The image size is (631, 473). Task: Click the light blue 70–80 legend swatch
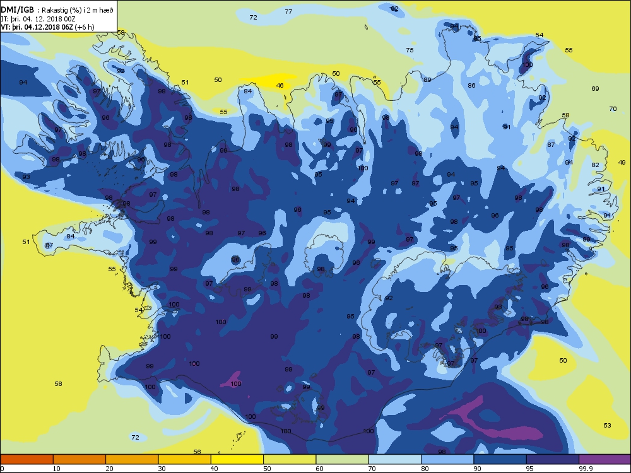coord(395,459)
